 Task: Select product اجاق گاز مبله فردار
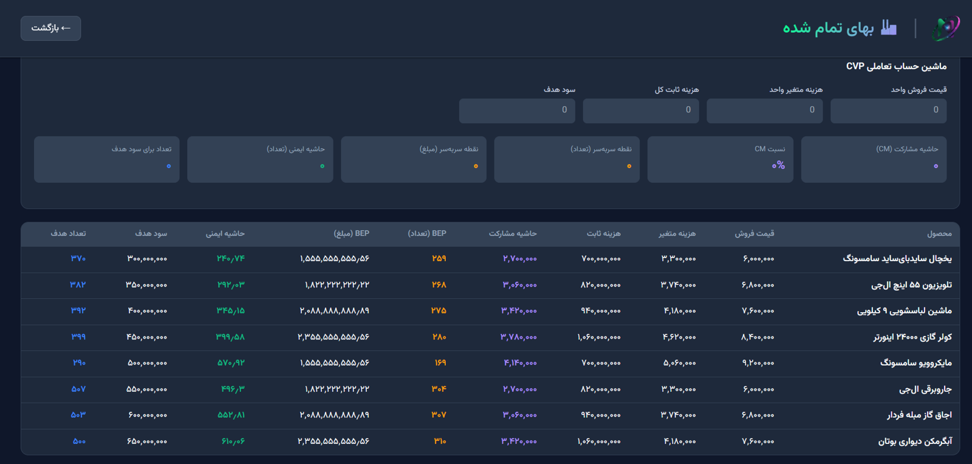[x=919, y=415]
